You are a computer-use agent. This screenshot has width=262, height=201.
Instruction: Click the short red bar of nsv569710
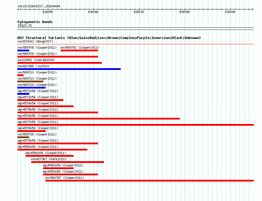click(x=20, y=75)
